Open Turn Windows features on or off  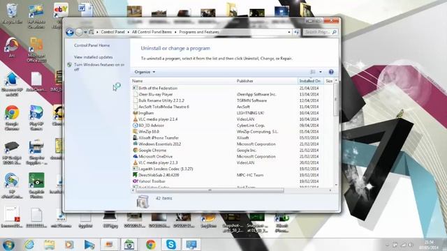pos(99,67)
